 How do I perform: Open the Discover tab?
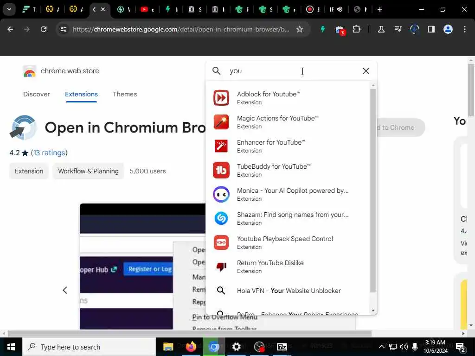(x=36, y=94)
